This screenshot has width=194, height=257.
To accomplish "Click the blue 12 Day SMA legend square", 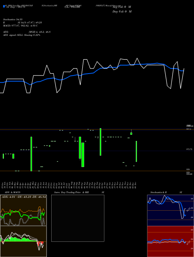I will [x=4, y=7].
